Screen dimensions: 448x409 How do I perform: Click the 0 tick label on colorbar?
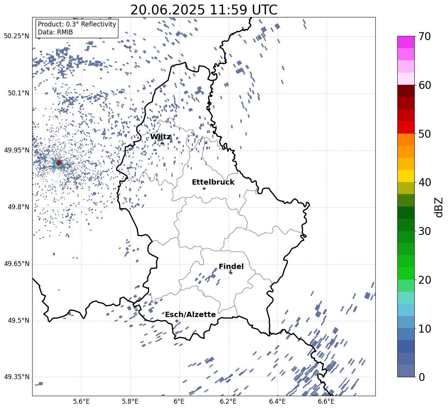[x=422, y=377]
